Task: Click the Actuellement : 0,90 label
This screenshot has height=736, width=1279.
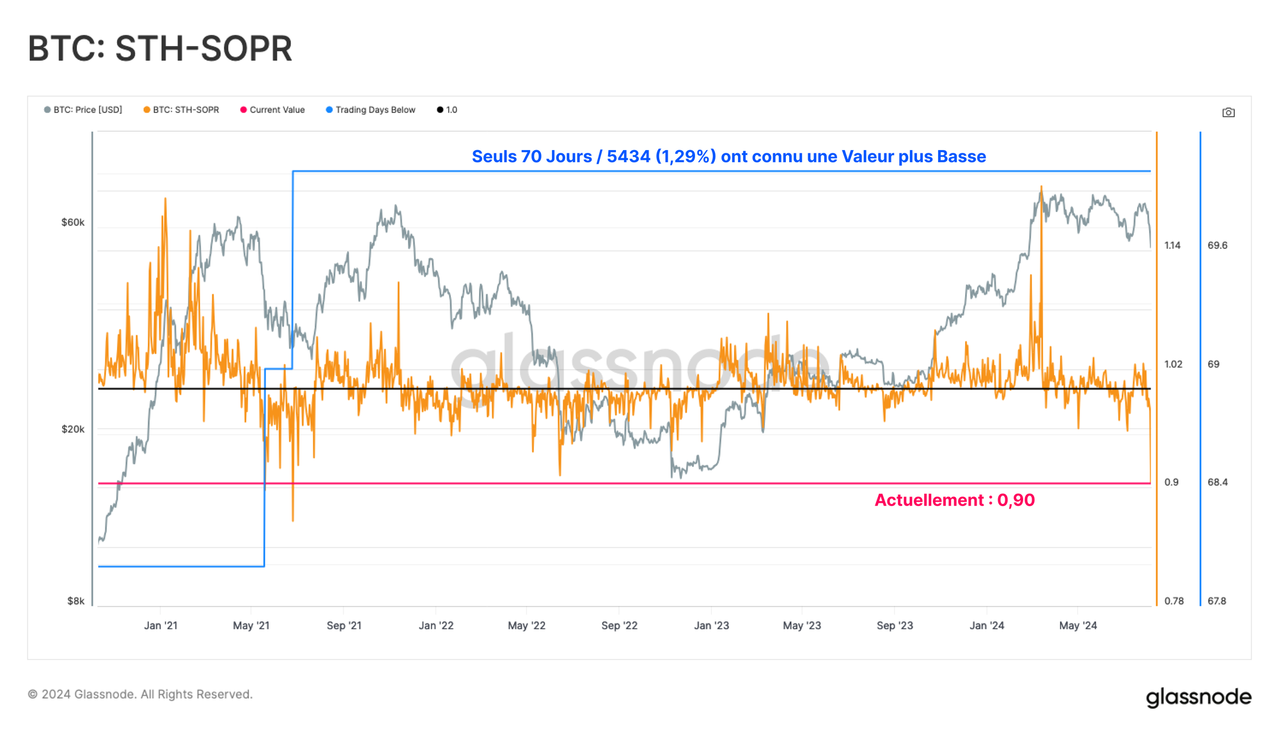Action: 954,500
